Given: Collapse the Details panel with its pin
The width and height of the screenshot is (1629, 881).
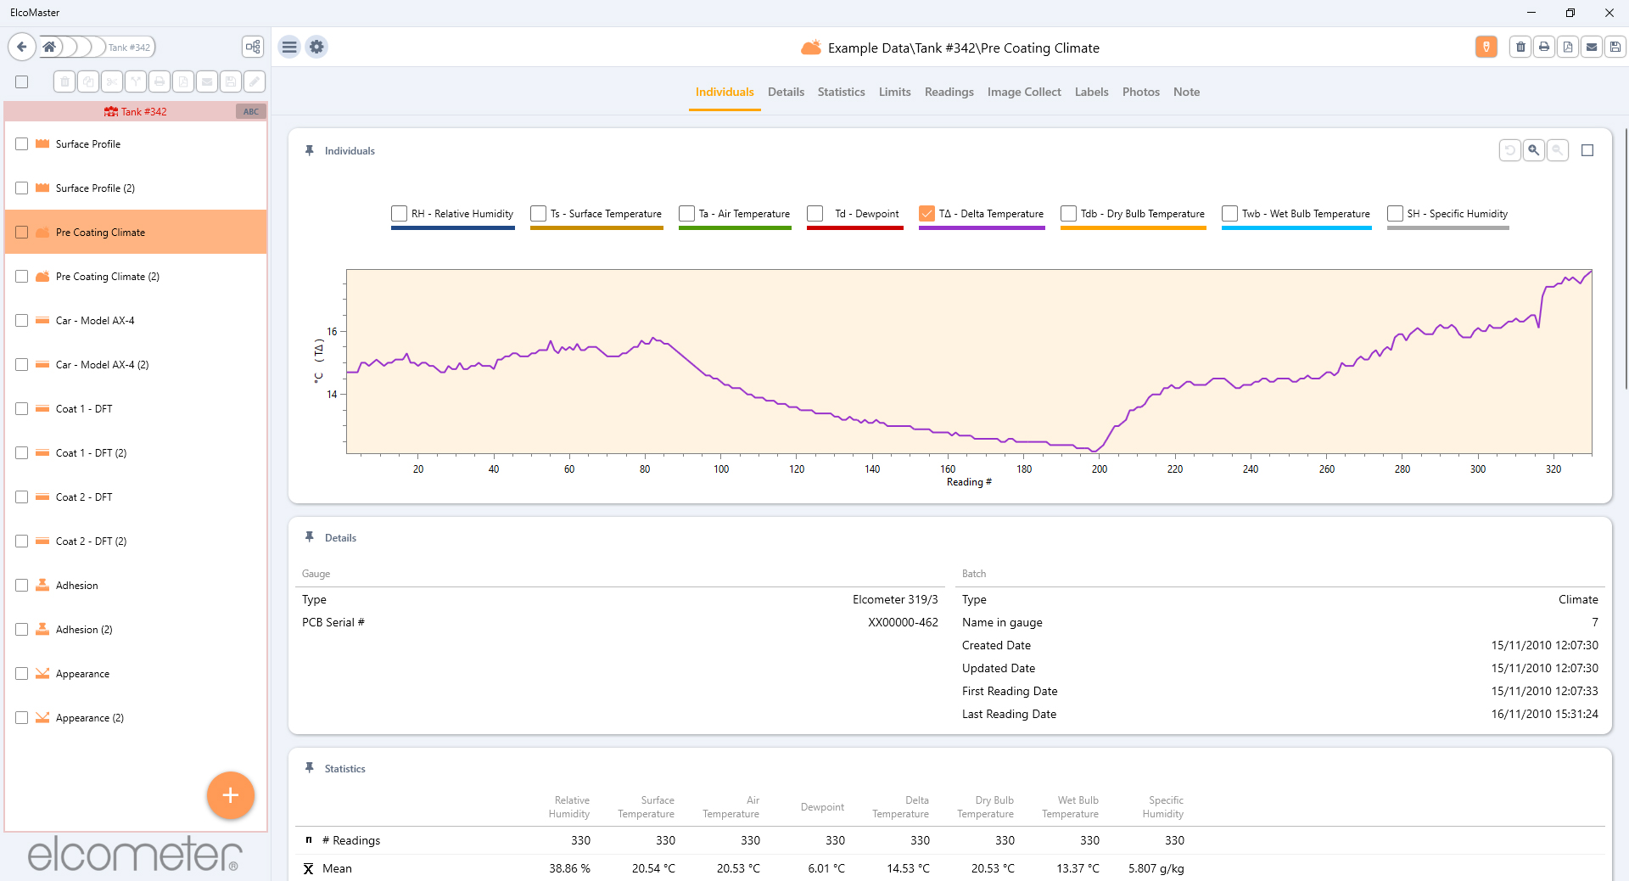Looking at the screenshot, I should pos(310,537).
